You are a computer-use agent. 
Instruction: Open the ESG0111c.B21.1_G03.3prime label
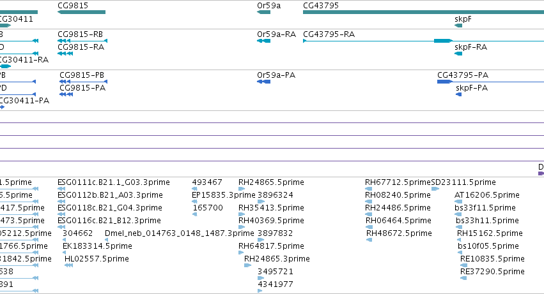(113, 182)
